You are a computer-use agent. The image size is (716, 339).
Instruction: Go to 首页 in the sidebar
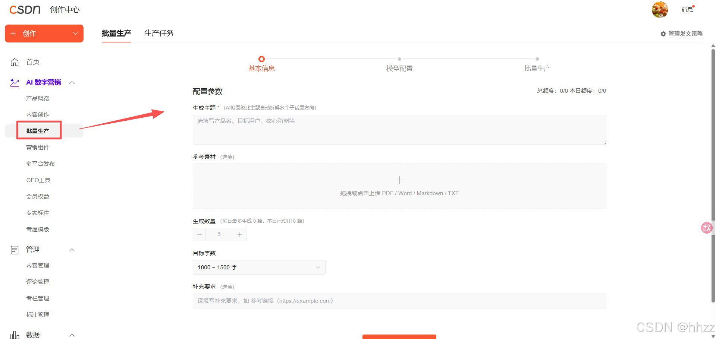point(33,62)
